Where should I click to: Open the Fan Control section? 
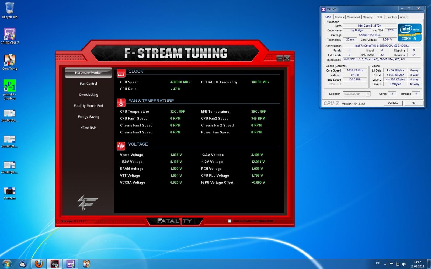pyautogui.click(x=88, y=84)
